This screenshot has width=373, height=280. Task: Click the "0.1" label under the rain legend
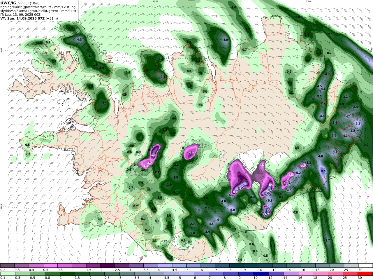[x=3, y=278]
